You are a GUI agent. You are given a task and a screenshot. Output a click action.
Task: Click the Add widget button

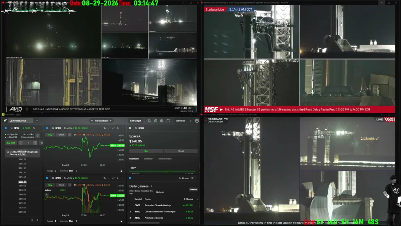[x=135, y=121]
